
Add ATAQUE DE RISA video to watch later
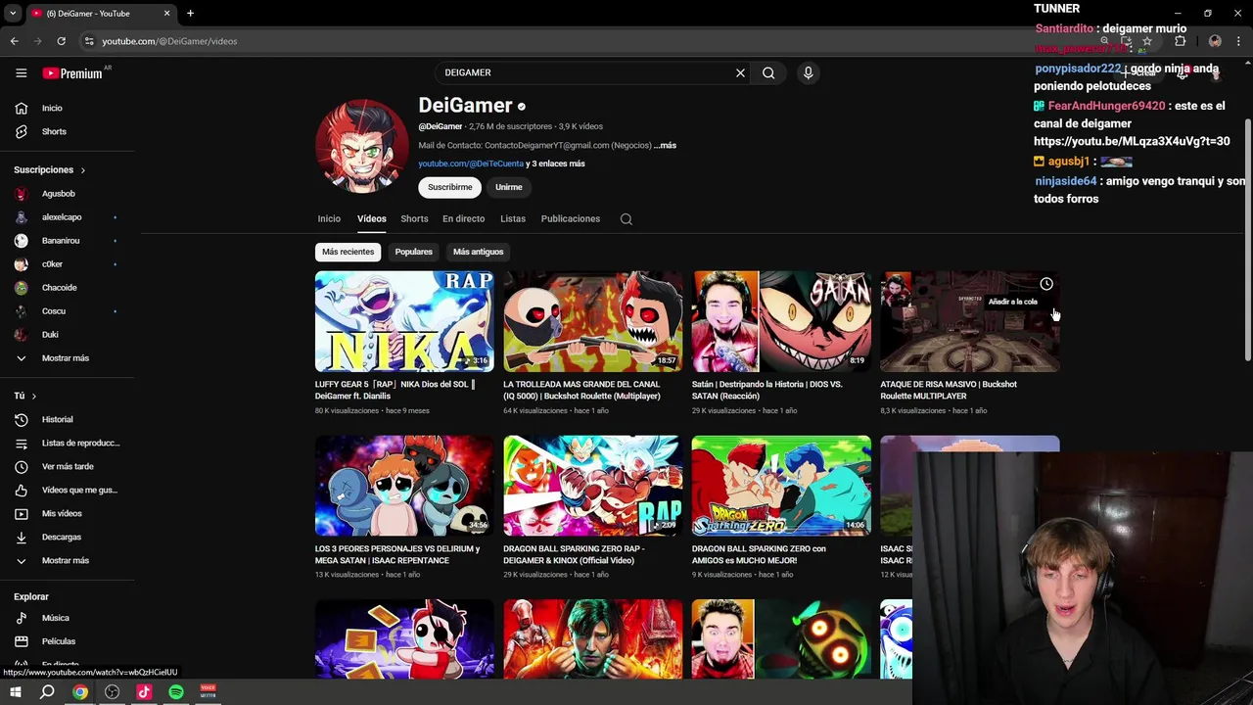coord(1046,284)
